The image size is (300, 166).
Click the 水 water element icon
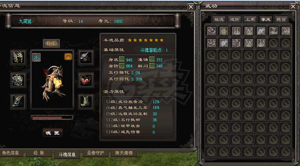click(x=37, y=57)
